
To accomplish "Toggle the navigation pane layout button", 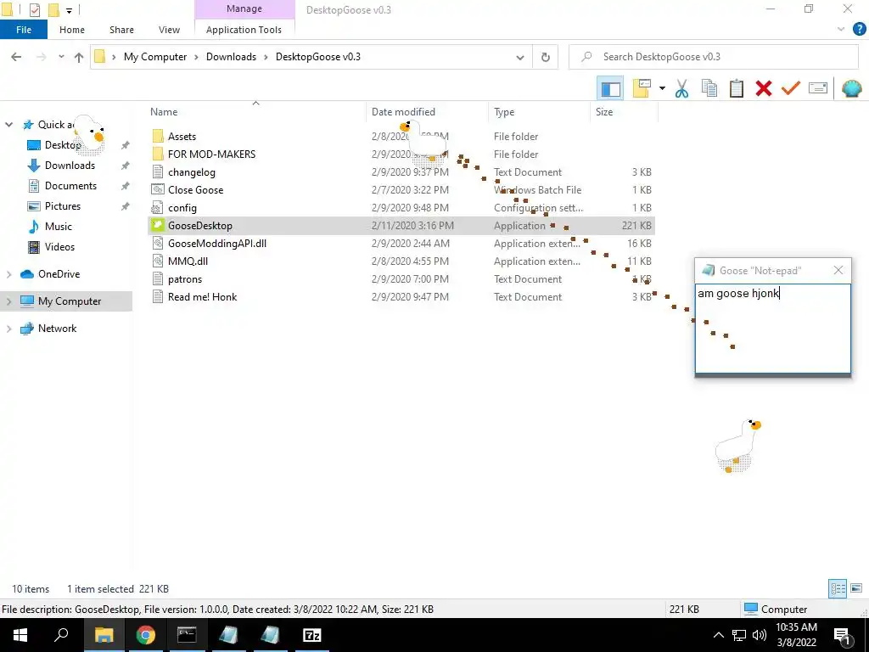I will [x=610, y=88].
